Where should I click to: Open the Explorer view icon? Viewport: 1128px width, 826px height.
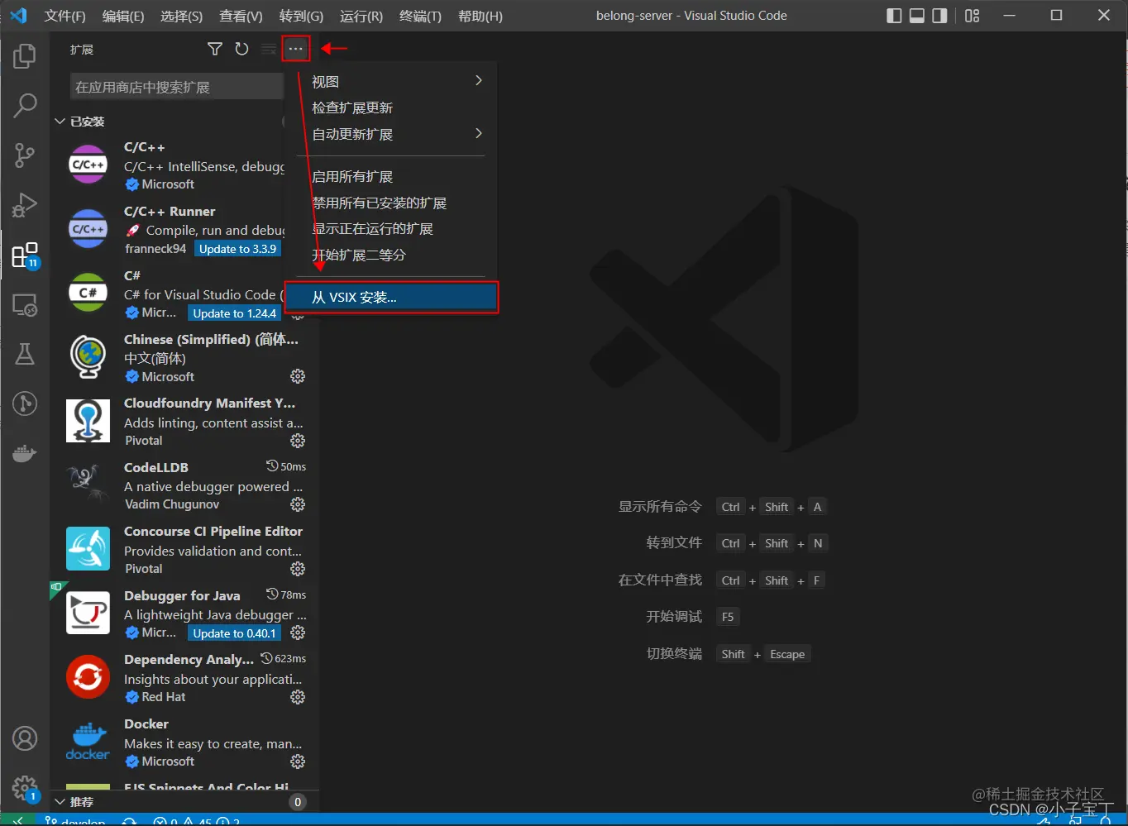(x=25, y=56)
